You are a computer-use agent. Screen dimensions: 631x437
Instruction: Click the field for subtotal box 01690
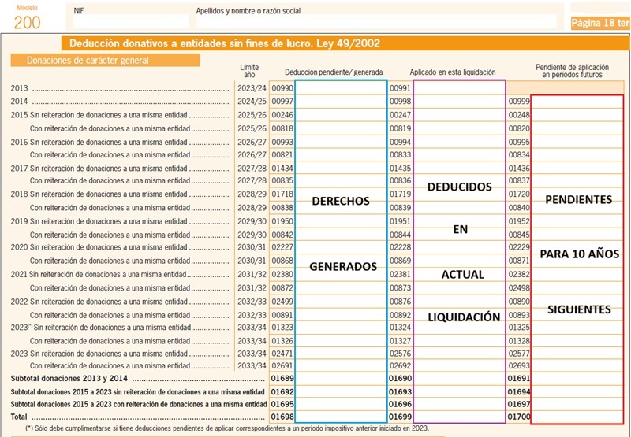pyautogui.click(x=459, y=379)
